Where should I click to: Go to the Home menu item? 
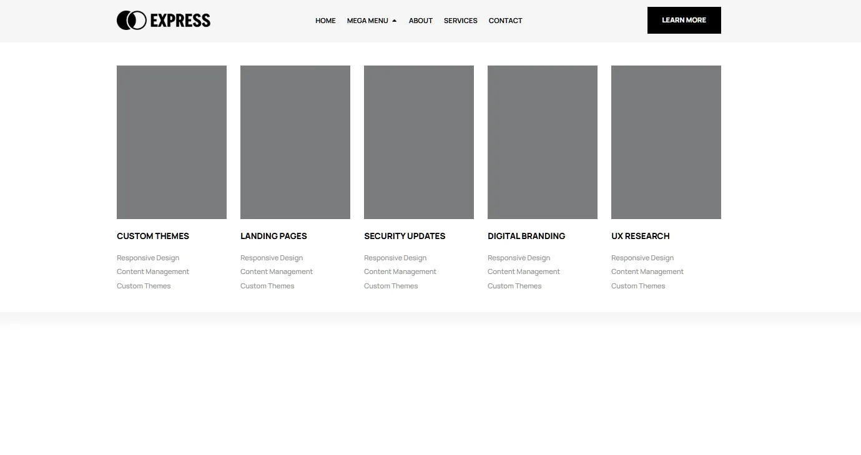tap(325, 21)
